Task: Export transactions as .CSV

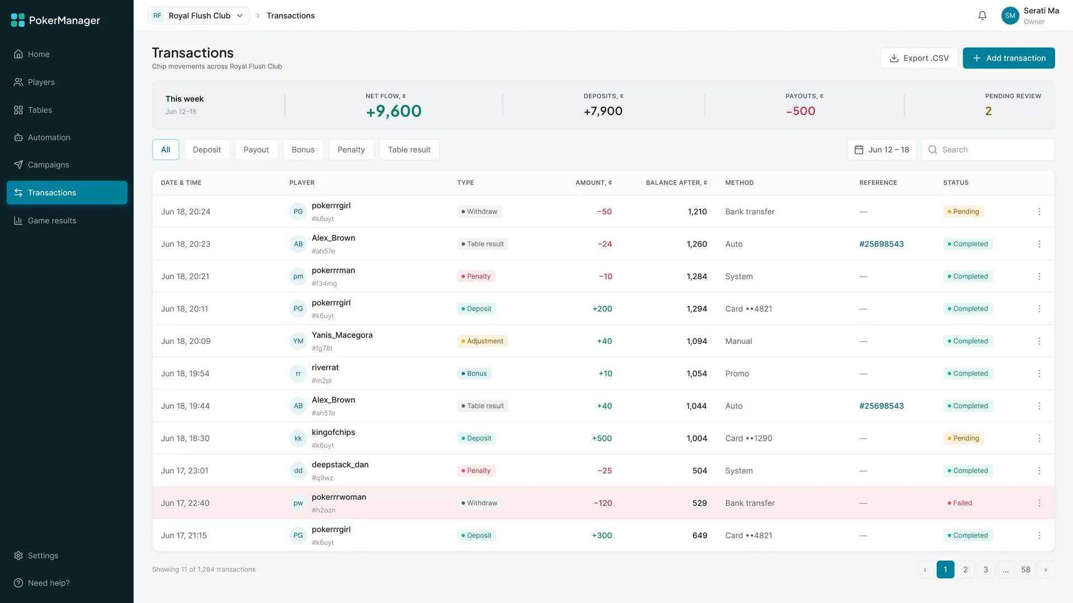Action: tap(919, 58)
